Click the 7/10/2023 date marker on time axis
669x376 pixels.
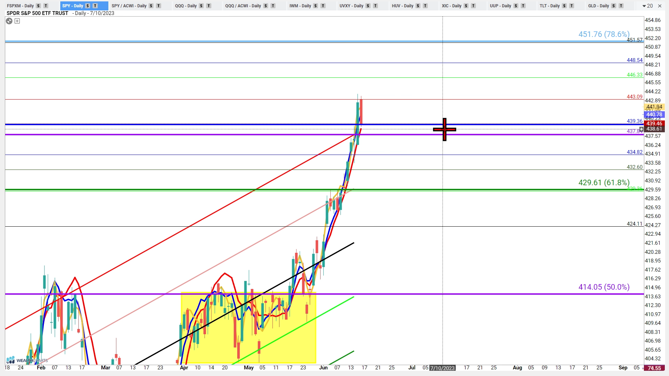click(443, 368)
